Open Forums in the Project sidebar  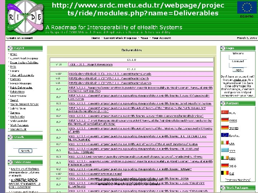pos(15,71)
